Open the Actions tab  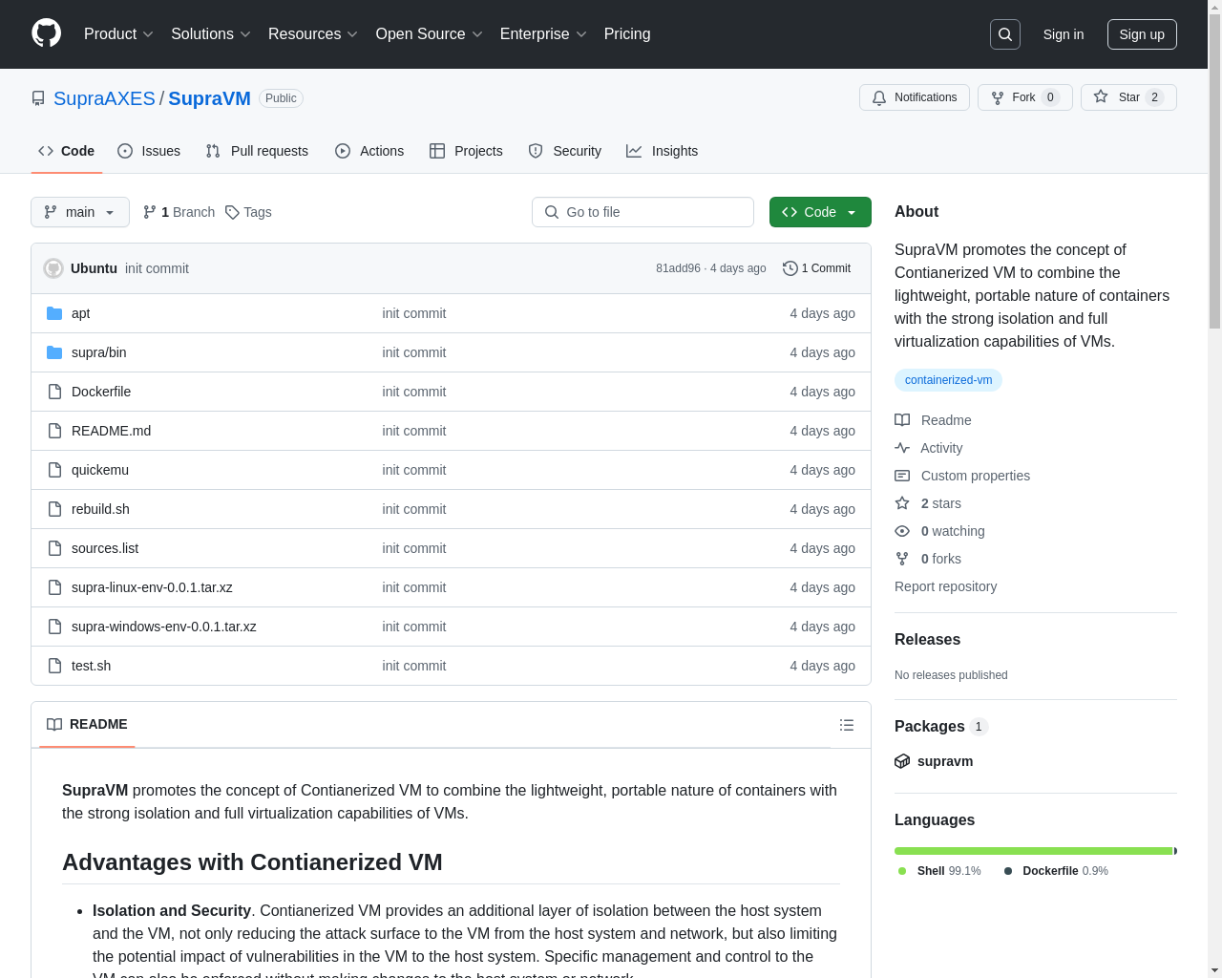click(369, 151)
